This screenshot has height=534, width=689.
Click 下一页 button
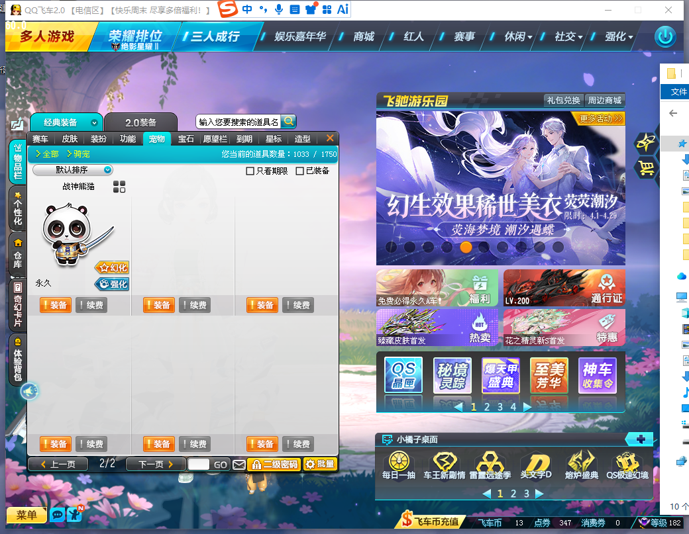pyautogui.click(x=155, y=465)
